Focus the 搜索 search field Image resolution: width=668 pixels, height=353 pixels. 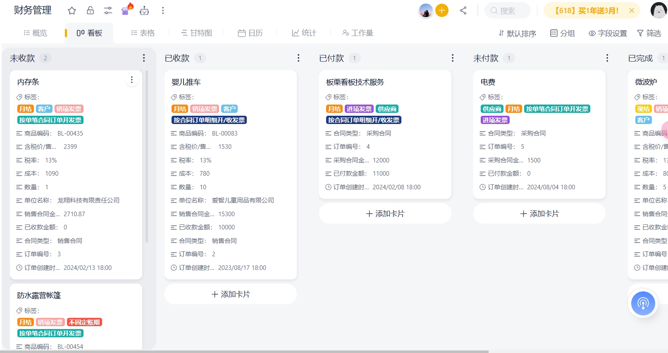tap(507, 11)
